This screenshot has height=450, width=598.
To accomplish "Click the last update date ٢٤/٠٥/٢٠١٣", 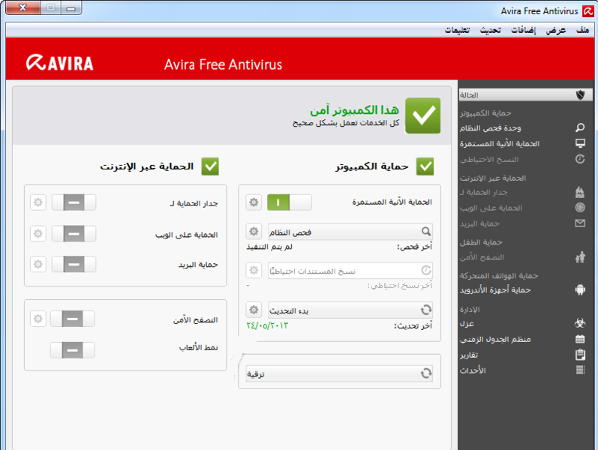I will pyautogui.click(x=267, y=325).
